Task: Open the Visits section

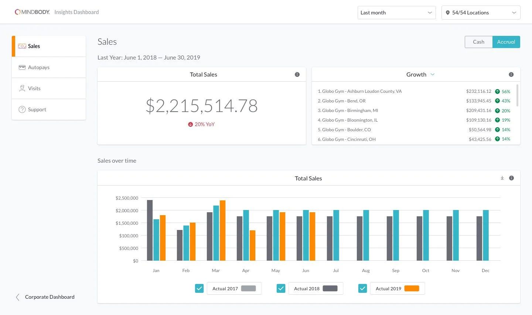Action: [49, 88]
